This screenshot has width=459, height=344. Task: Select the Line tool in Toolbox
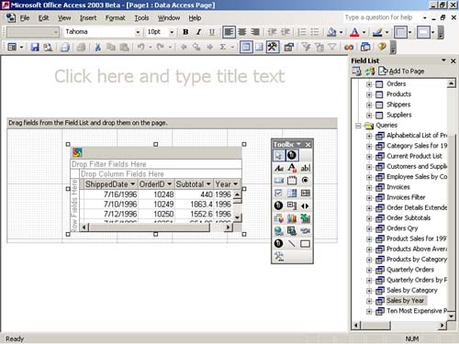click(292, 244)
